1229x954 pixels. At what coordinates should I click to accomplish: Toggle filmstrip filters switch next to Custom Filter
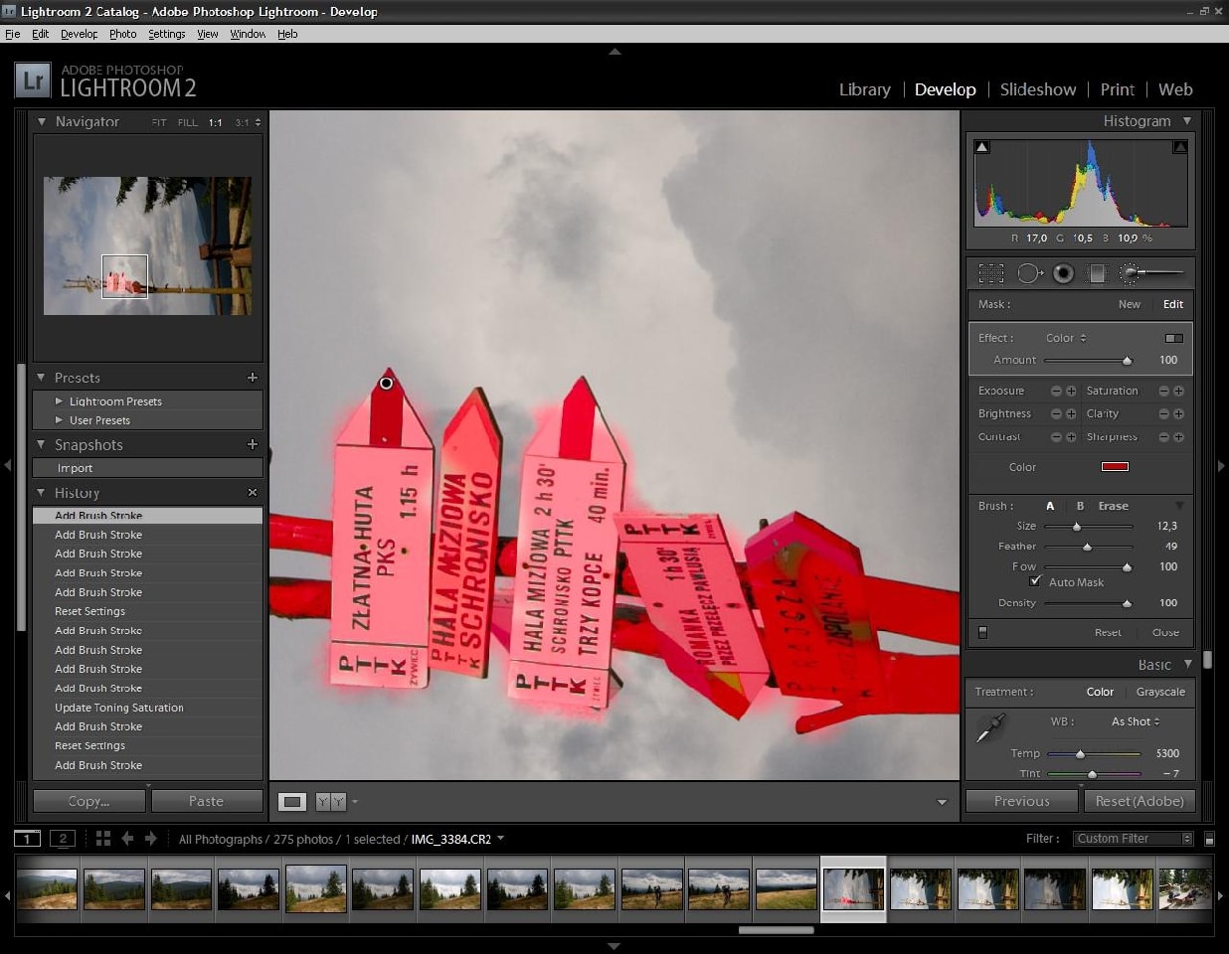[x=1209, y=839]
